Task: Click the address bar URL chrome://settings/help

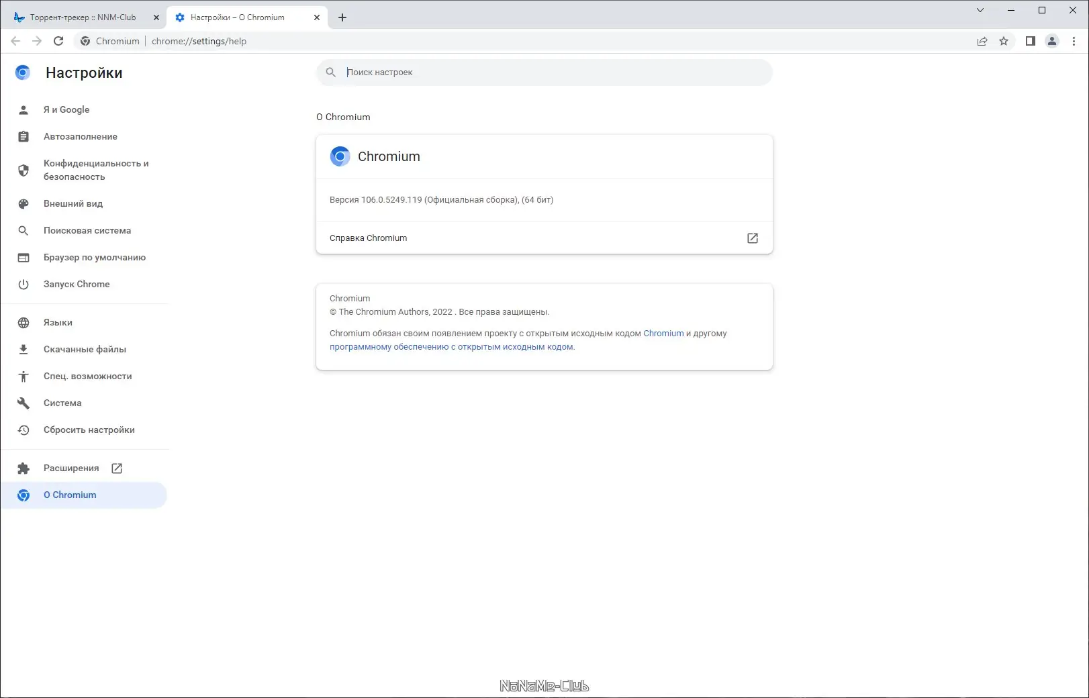Action: coord(199,41)
